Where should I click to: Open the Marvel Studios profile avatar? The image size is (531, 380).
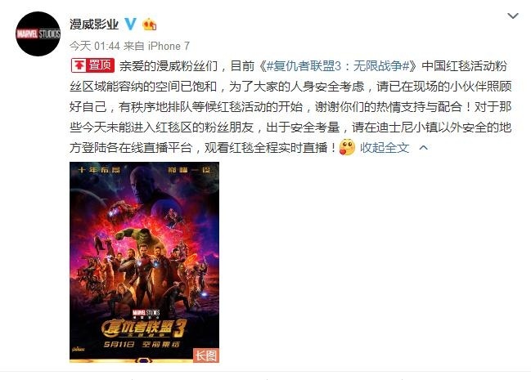tap(38, 34)
